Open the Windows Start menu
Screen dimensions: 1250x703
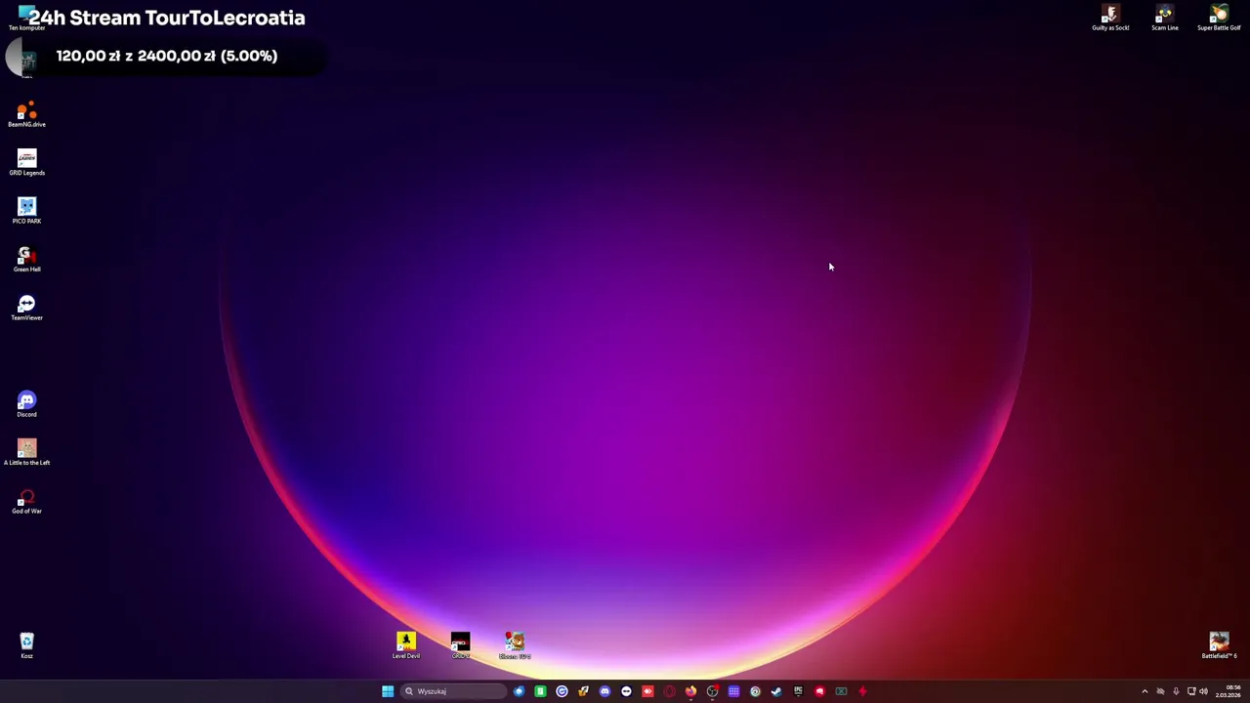(388, 691)
